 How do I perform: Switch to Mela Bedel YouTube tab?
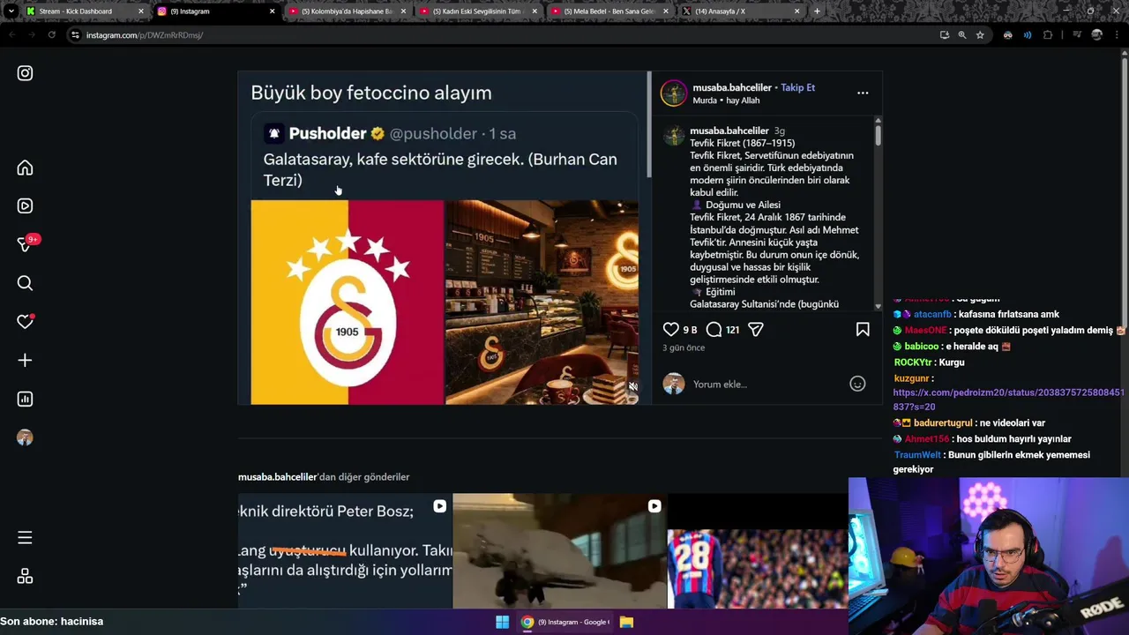click(609, 11)
